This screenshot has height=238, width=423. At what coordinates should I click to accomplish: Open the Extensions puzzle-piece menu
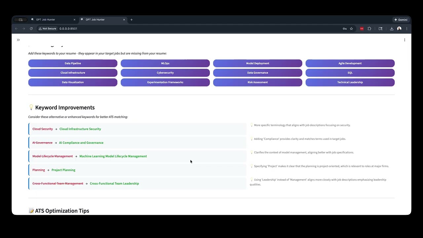[x=369, y=29]
